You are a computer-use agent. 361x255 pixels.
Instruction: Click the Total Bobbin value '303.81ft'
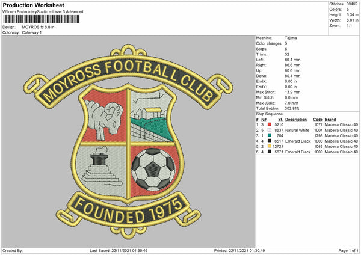[292, 108]
